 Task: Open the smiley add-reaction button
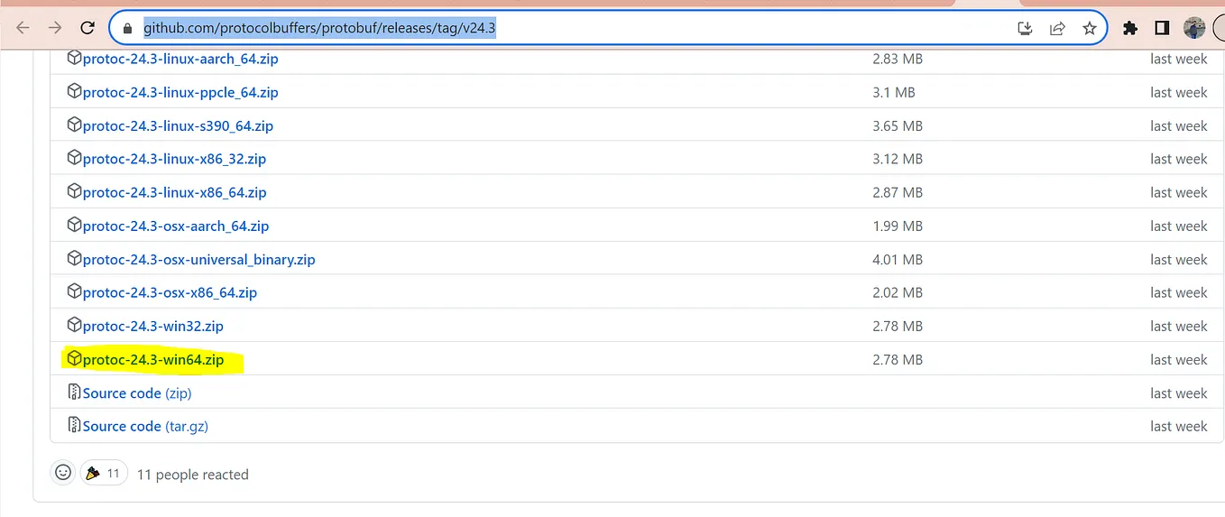(62, 472)
